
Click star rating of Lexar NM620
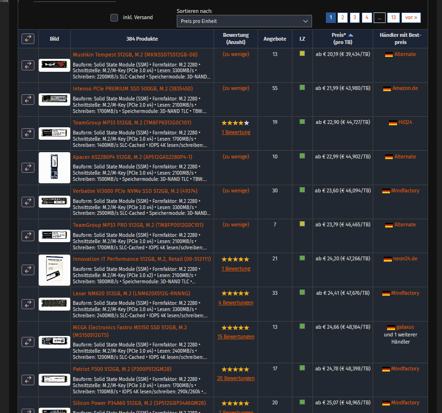tap(236, 293)
